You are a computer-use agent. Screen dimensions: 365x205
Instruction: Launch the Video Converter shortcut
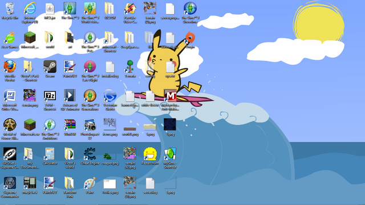tap(130, 9)
